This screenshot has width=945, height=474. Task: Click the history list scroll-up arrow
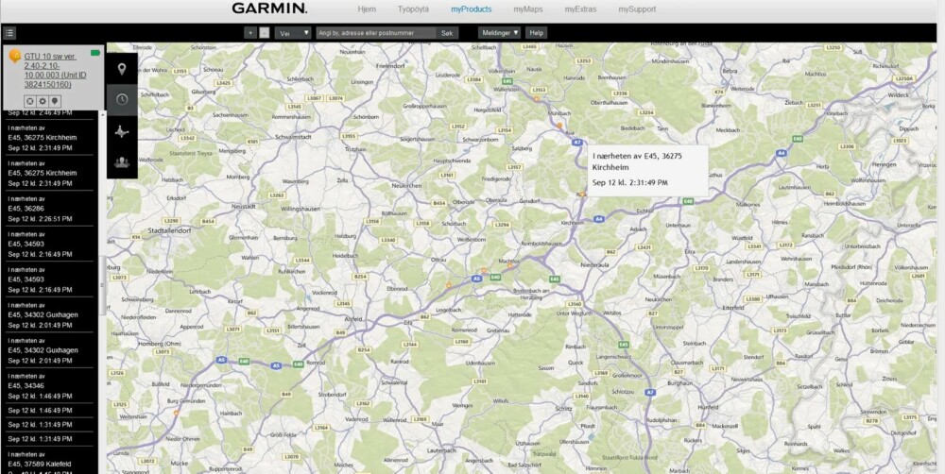click(101, 114)
